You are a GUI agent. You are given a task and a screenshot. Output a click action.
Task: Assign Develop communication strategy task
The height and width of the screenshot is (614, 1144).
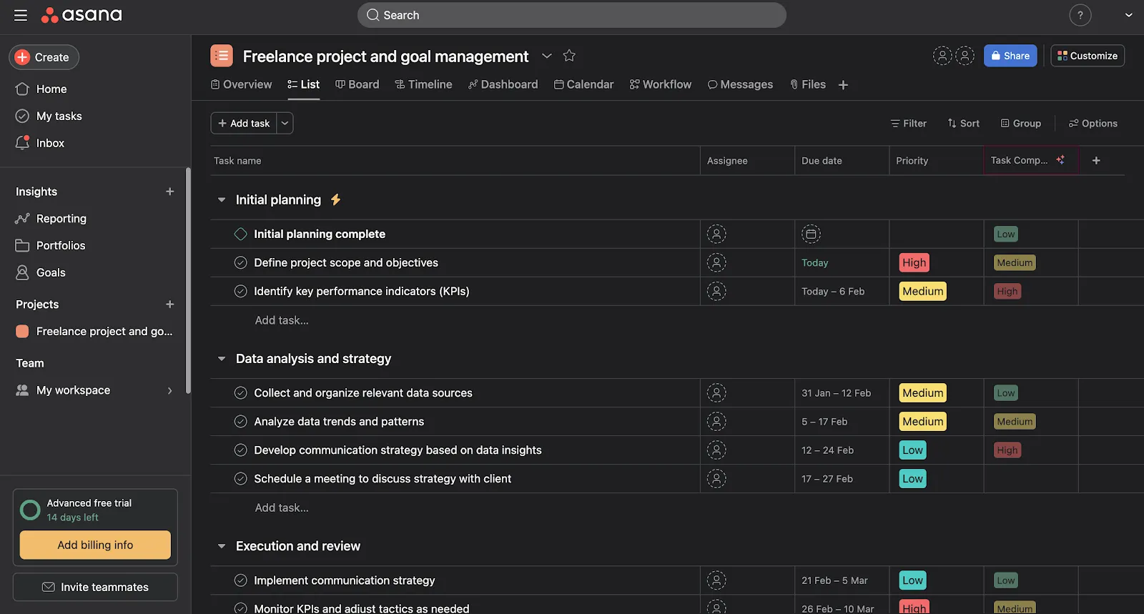(x=716, y=450)
